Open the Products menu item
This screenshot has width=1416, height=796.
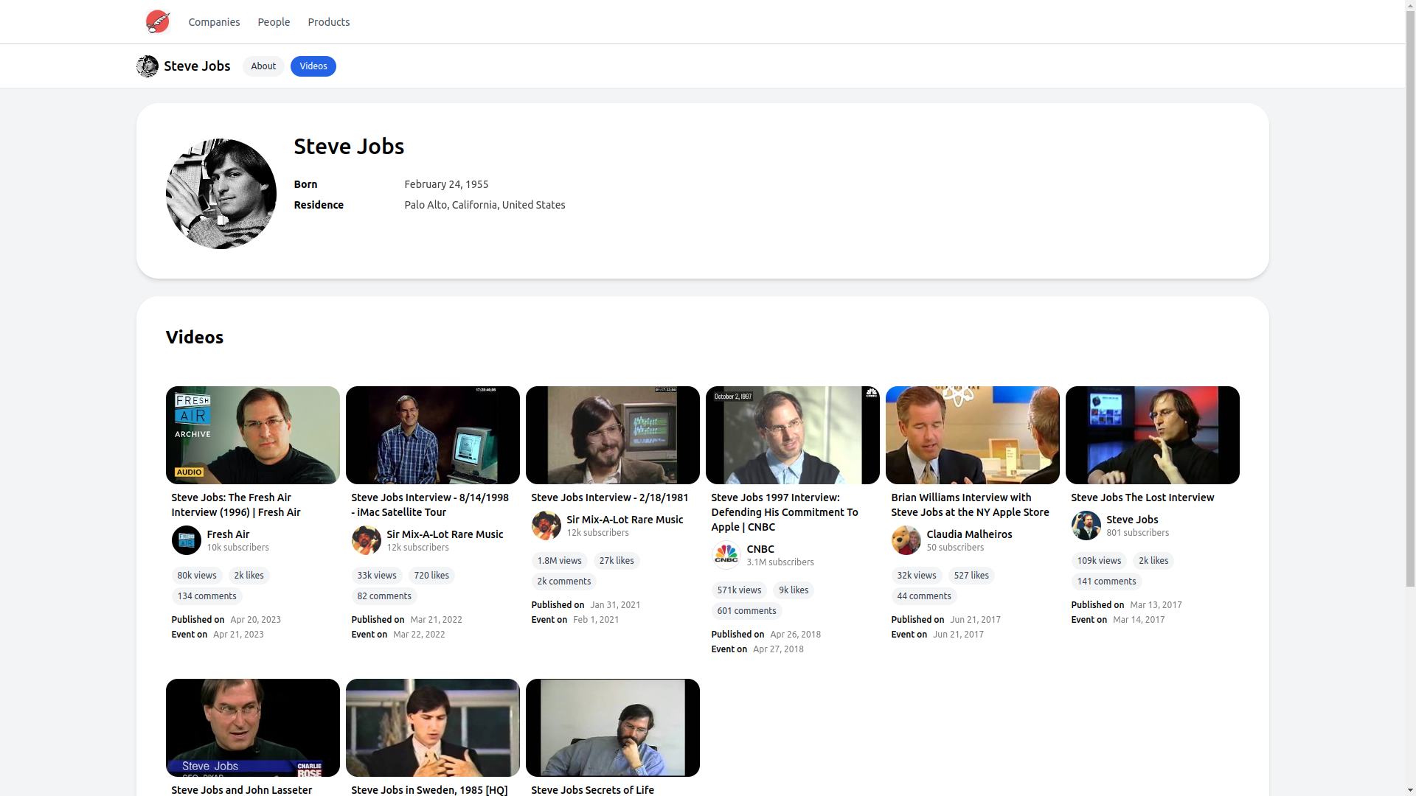(329, 22)
